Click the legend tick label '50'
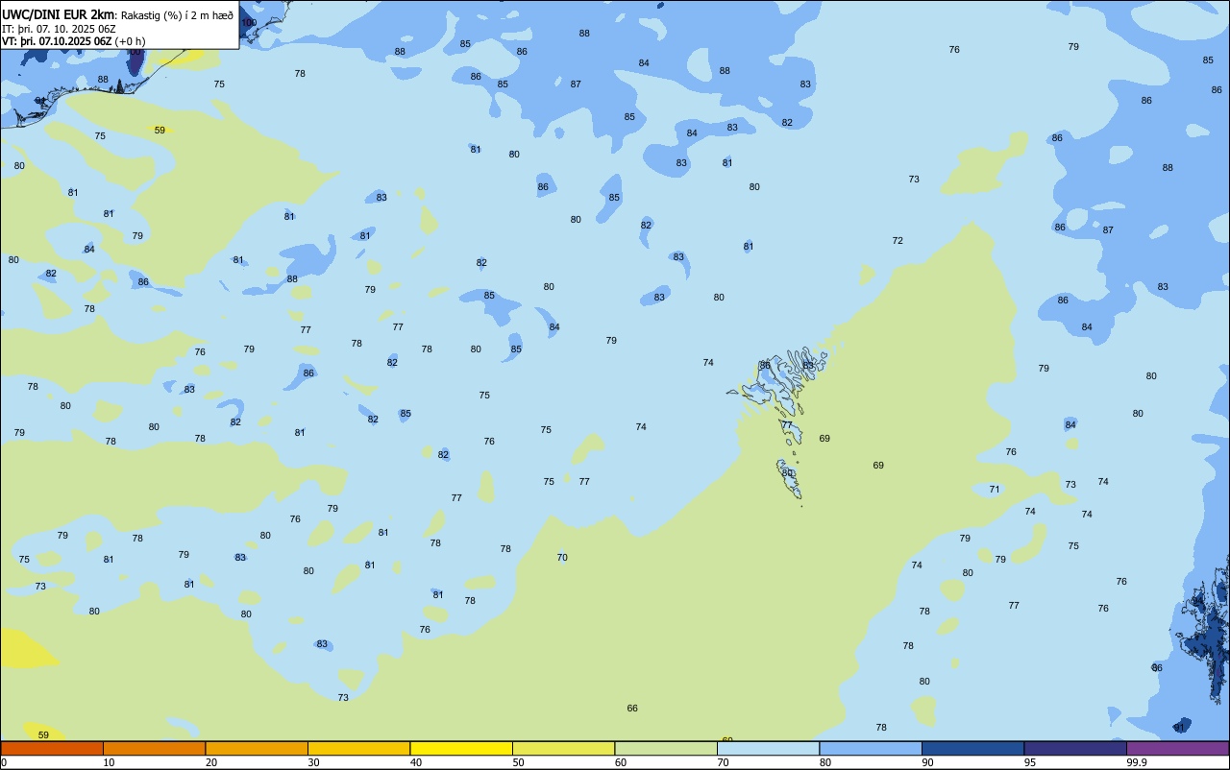This screenshot has height=770, width=1230. click(518, 762)
